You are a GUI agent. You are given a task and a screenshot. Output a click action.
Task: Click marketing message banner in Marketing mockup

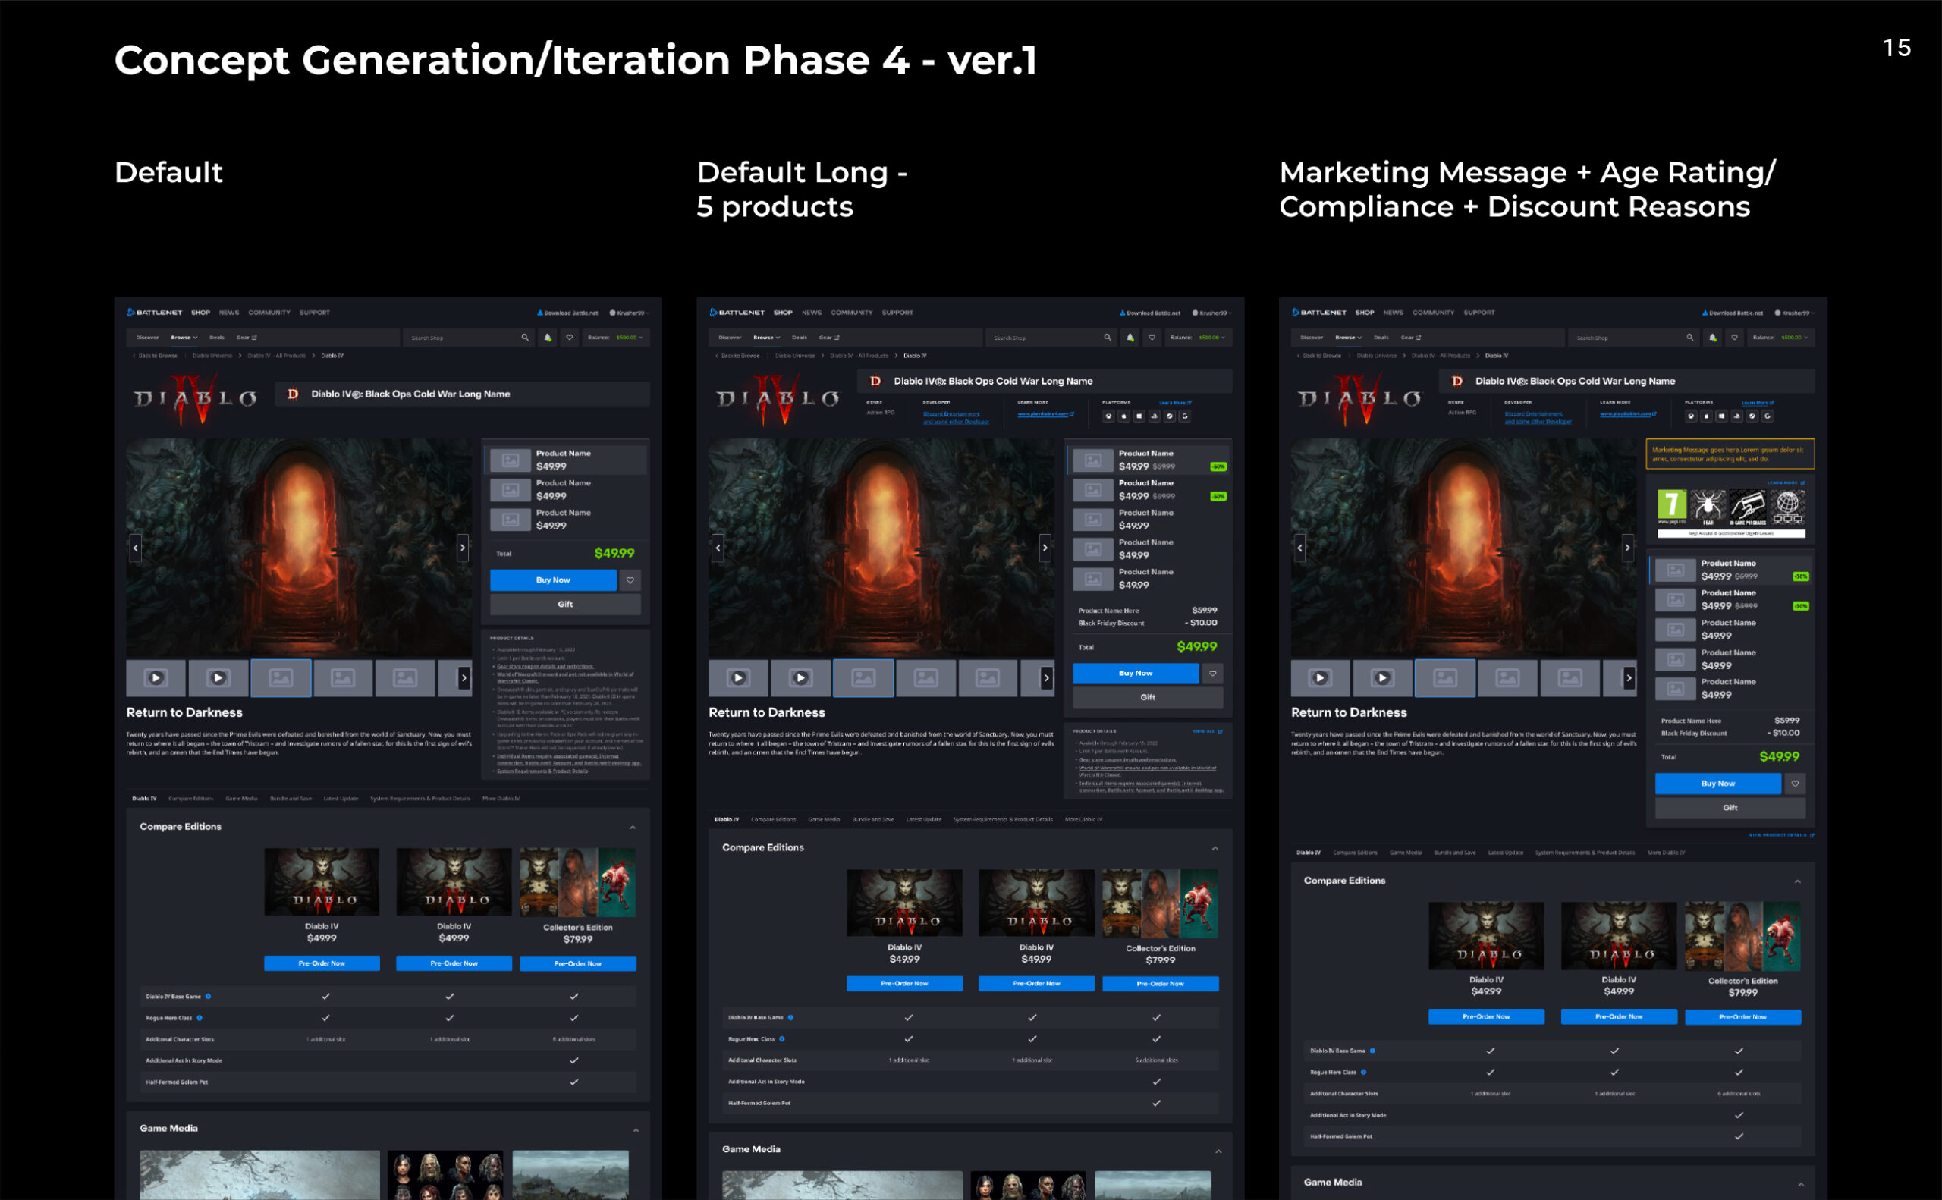click(x=1730, y=454)
